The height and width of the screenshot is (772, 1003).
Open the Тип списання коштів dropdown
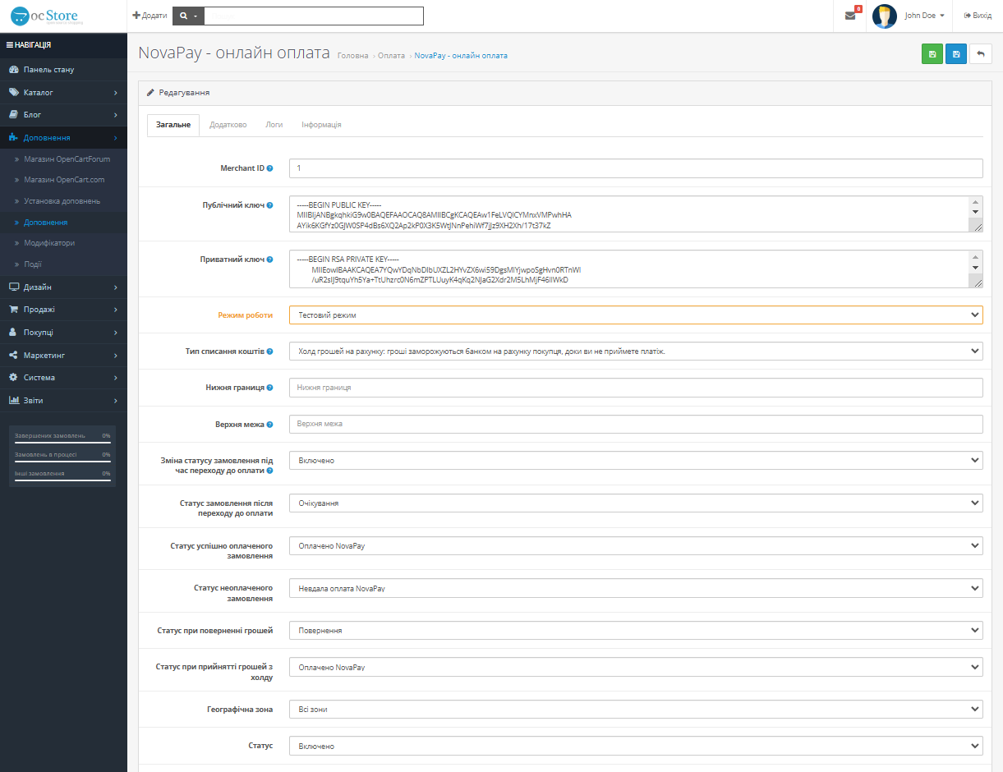click(636, 351)
